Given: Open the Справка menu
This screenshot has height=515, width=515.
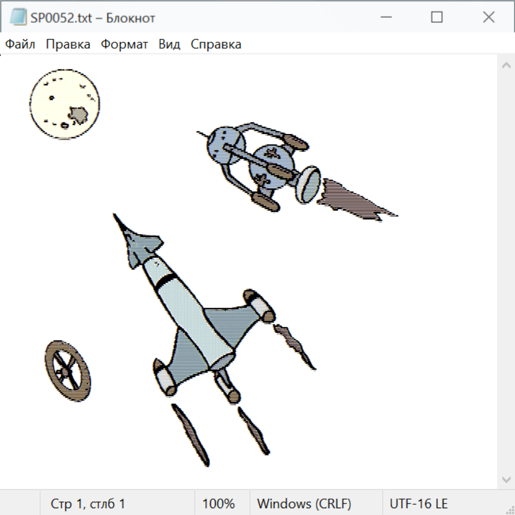Looking at the screenshot, I should [x=216, y=45].
